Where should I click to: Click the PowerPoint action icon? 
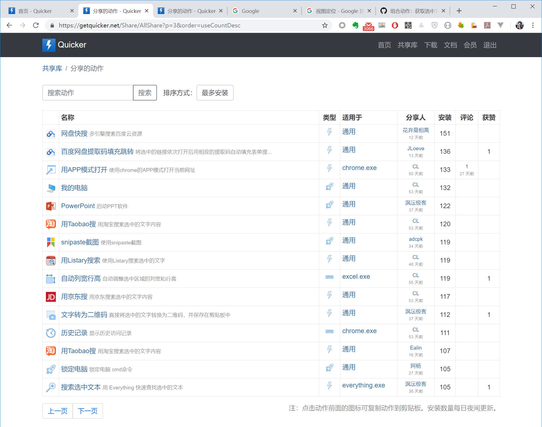pyautogui.click(x=51, y=206)
